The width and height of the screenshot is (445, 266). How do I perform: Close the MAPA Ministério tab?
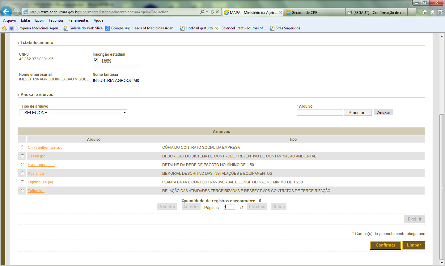point(281,12)
